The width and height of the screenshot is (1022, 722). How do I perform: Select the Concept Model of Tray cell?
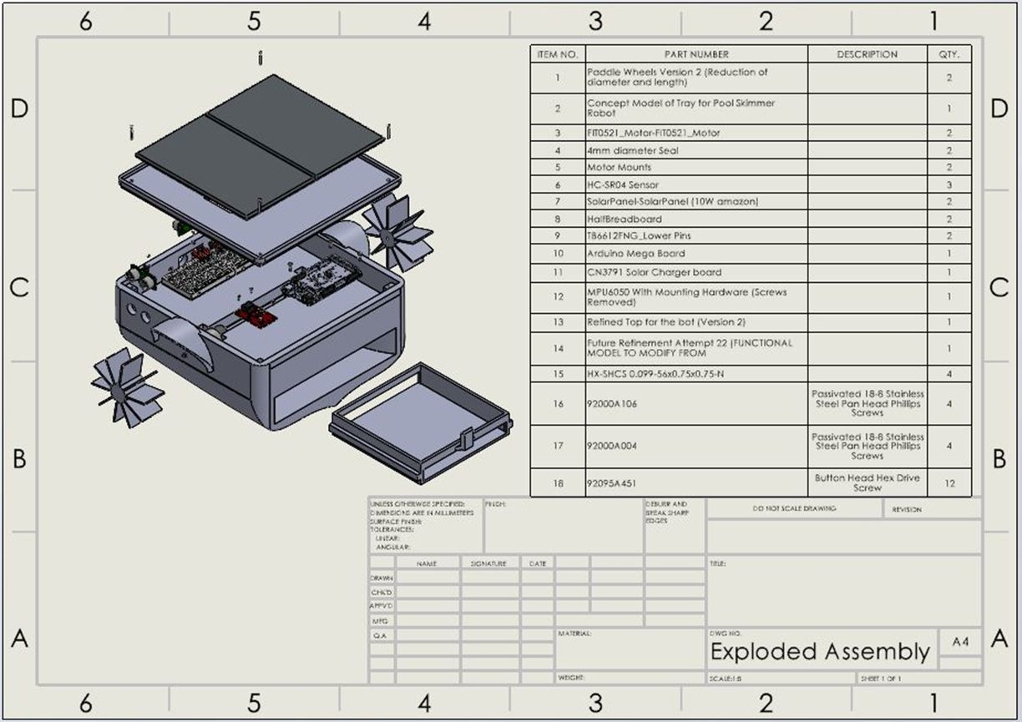pos(696,109)
